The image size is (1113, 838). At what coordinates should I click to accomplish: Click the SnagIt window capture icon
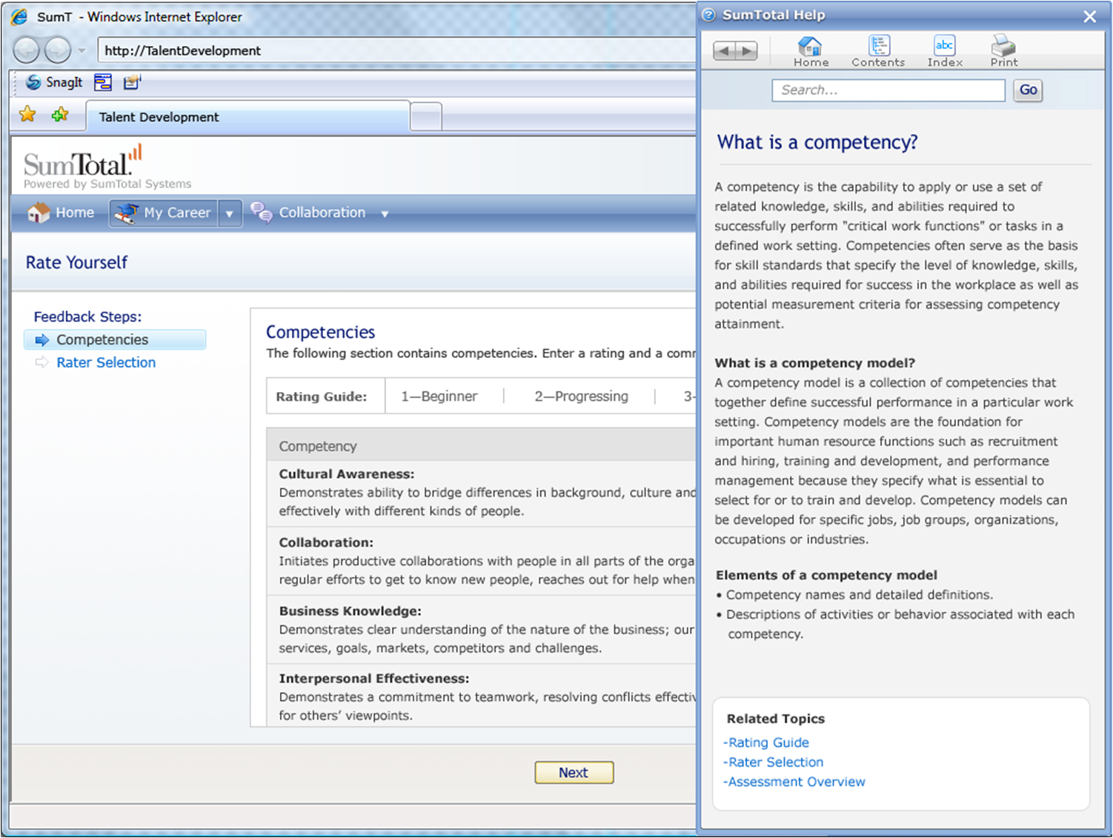(x=103, y=82)
